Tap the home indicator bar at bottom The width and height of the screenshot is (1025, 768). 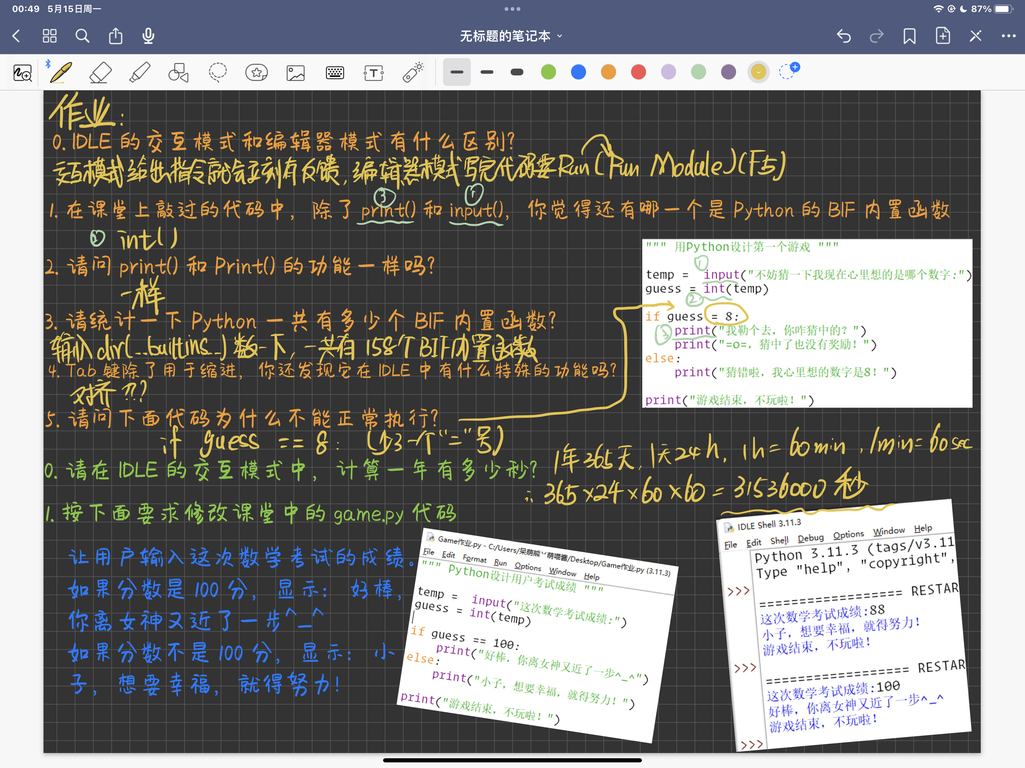512,760
